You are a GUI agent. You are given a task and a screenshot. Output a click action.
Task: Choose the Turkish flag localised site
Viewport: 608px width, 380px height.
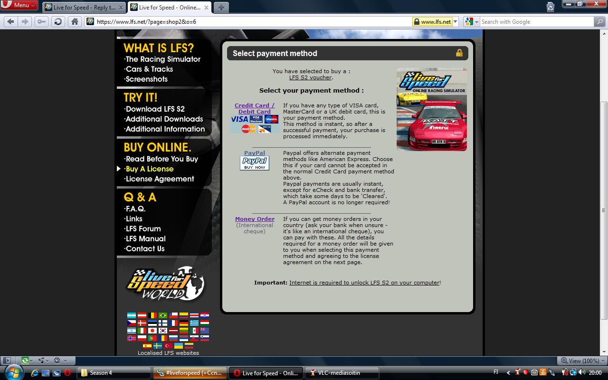tap(168, 345)
